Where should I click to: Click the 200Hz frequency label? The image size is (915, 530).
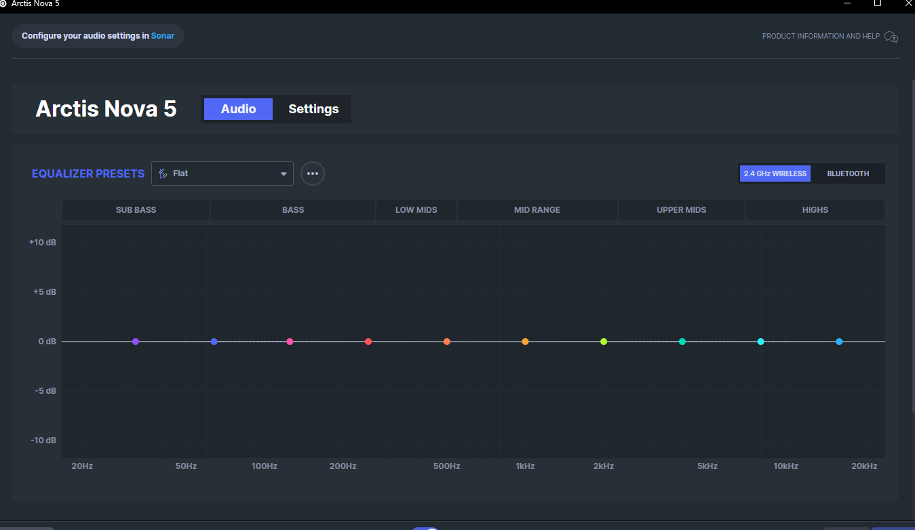pos(343,466)
